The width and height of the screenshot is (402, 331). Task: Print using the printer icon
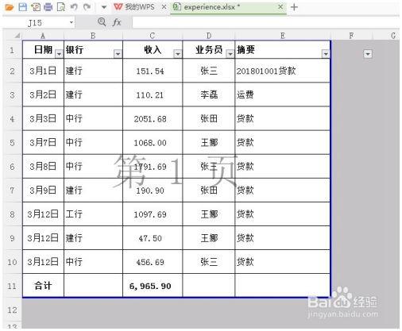click(48, 7)
